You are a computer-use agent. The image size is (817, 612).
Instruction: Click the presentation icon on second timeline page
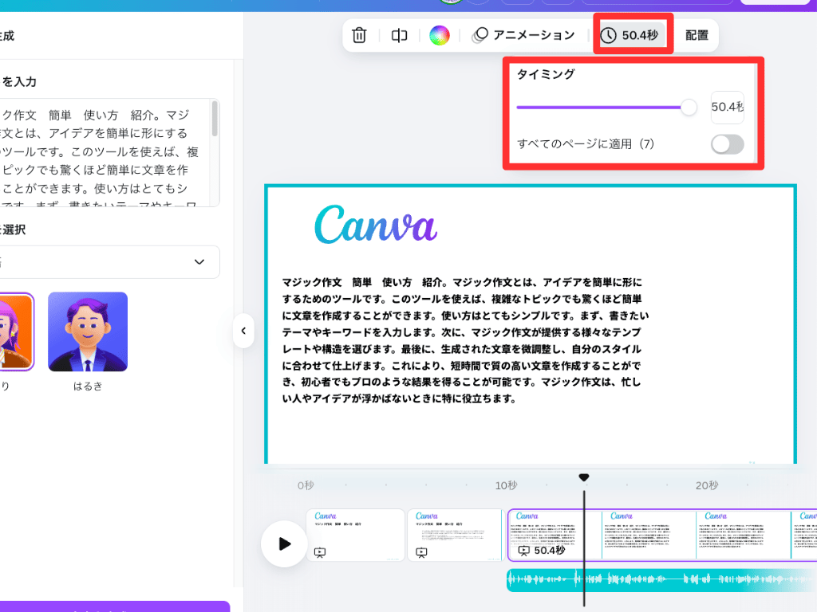[x=421, y=553]
